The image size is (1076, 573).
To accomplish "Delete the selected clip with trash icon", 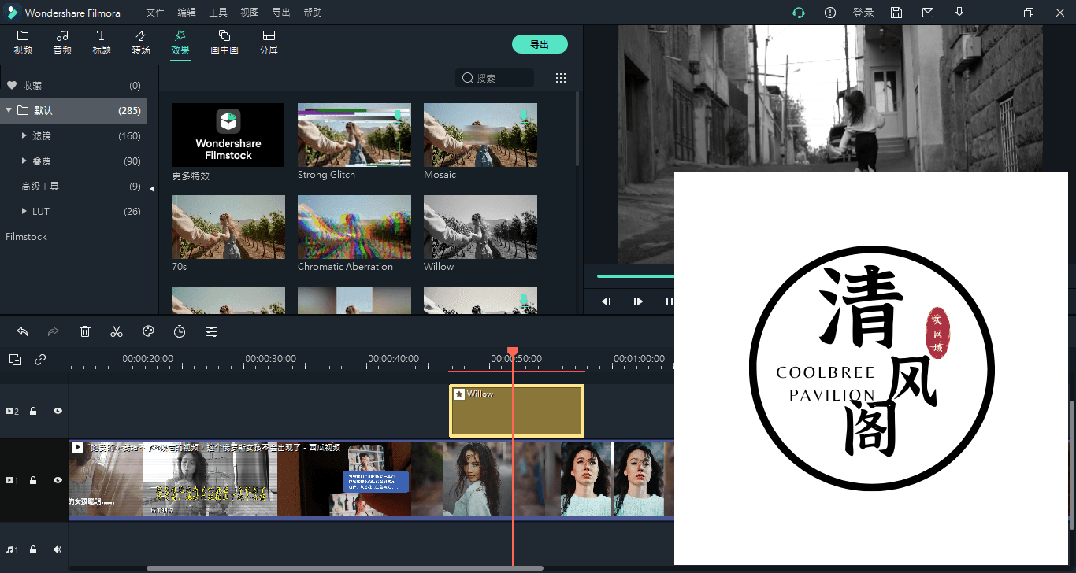I will click(85, 332).
